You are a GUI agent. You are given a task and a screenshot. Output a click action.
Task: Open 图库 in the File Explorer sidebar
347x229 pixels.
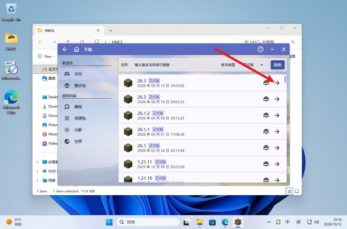[49, 78]
